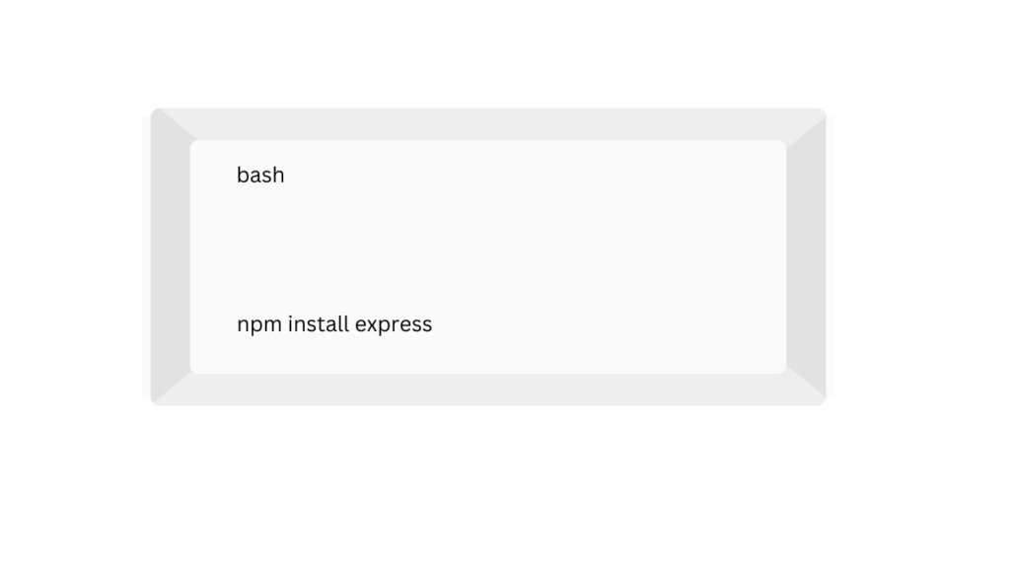Screen dimensions: 1010x568
Task: Click the right beveled edge of the code box
Action: pos(806,256)
